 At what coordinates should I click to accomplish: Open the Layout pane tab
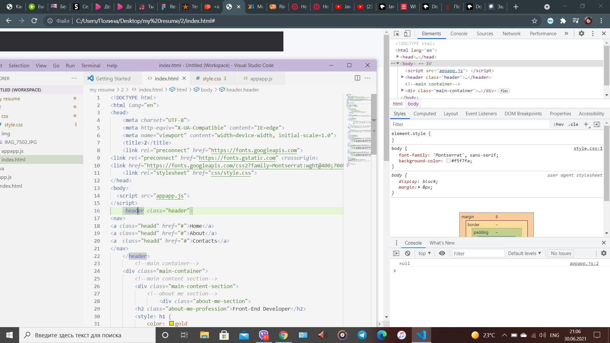click(451, 114)
